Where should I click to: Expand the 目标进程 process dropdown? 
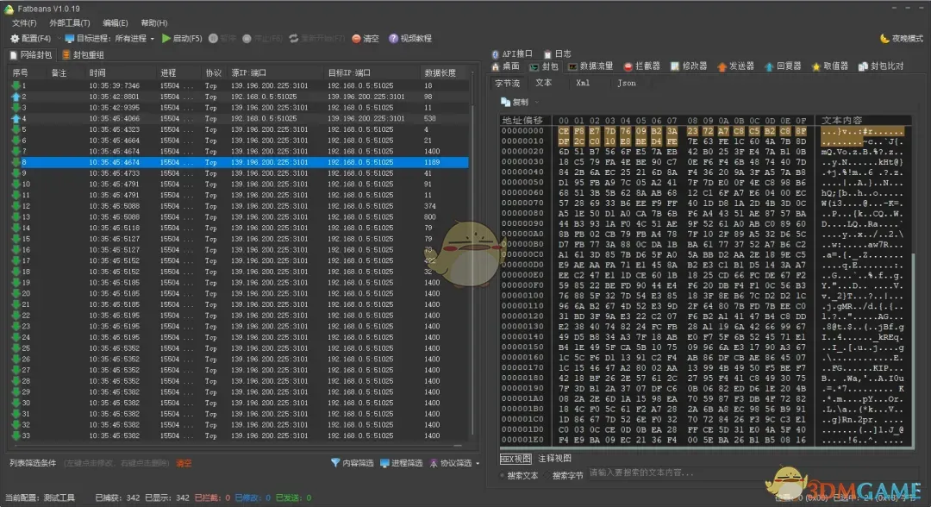pyautogui.click(x=153, y=39)
